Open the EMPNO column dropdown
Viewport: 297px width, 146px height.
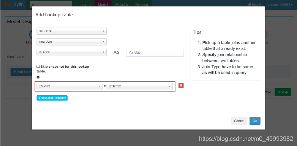point(70,86)
